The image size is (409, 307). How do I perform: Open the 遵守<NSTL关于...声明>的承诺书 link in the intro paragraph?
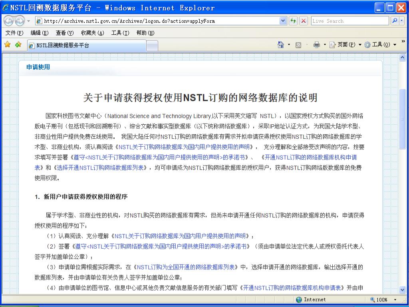coord(159,157)
